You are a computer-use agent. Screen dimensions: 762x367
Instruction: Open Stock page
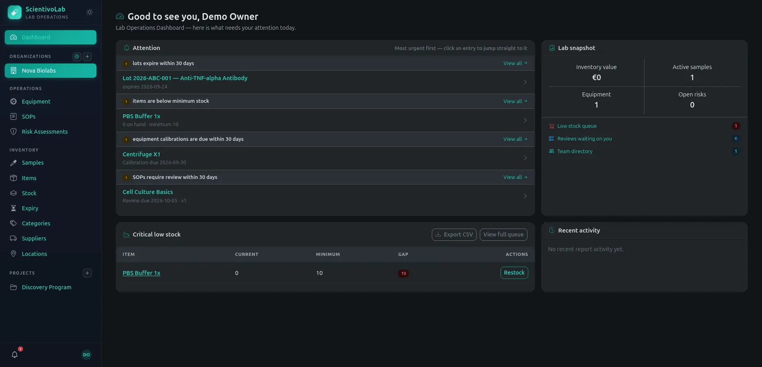pos(50,193)
